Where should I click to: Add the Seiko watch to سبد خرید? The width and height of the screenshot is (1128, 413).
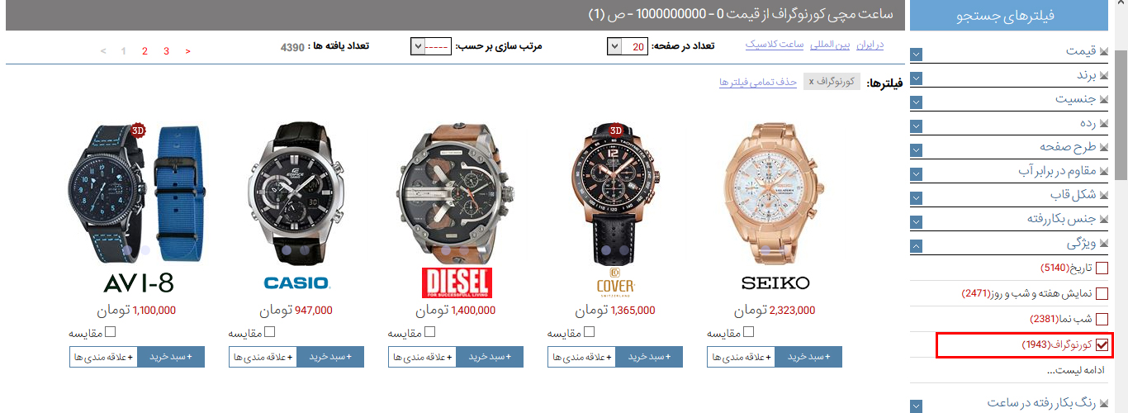[809, 357]
